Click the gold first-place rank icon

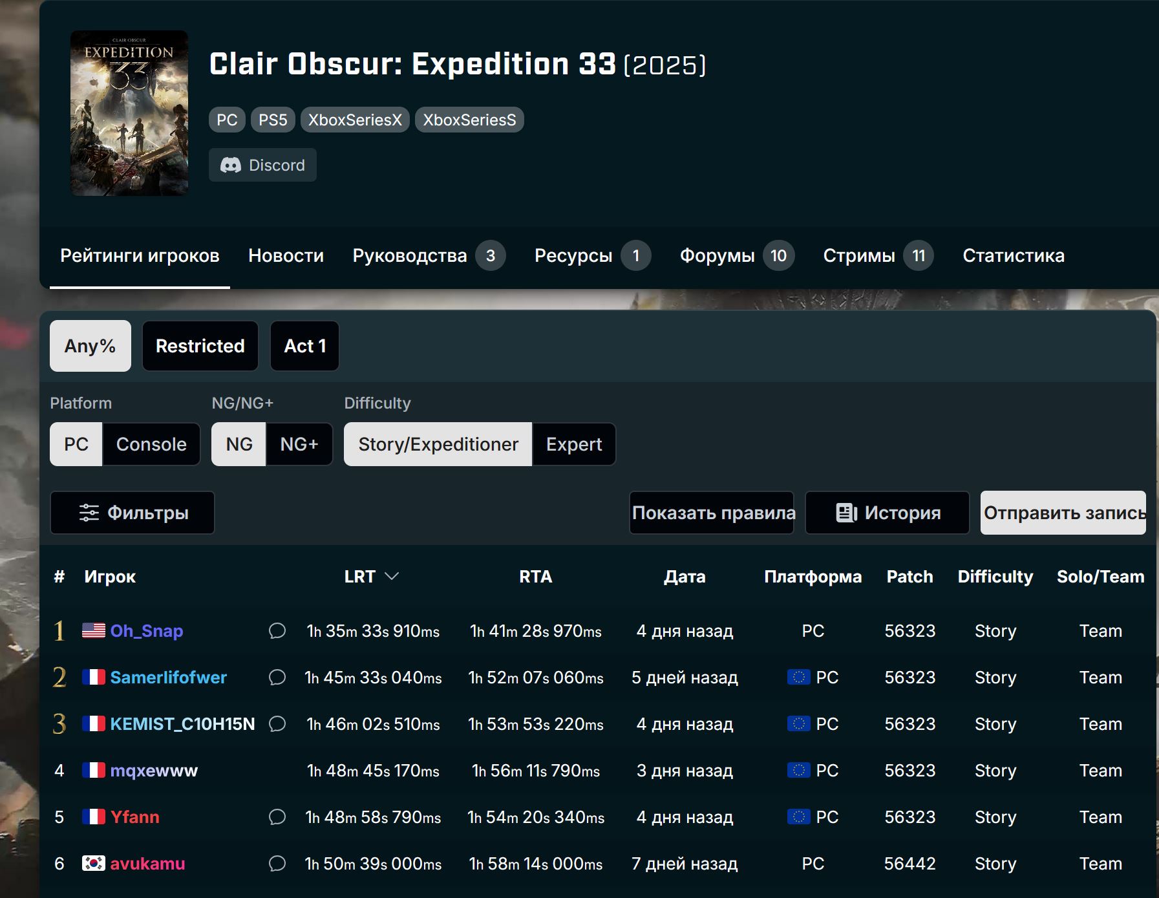(x=59, y=630)
